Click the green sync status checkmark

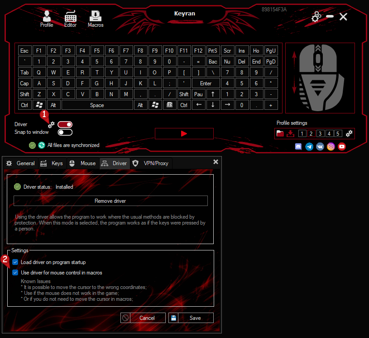[x=32, y=145]
